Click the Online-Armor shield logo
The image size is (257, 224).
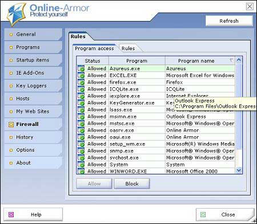pyautogui.click(x=16, y=14)
